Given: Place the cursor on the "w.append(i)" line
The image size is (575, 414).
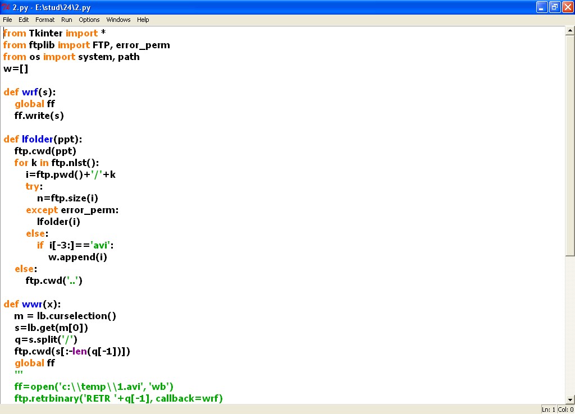Looking at the screenshot, I should pyautogui.click(x=77, y=257).
